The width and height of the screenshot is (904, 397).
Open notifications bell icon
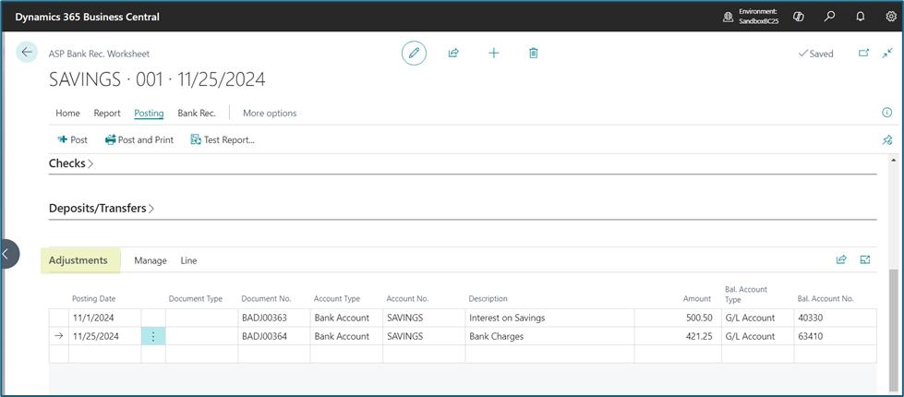[x=861, y=17]
